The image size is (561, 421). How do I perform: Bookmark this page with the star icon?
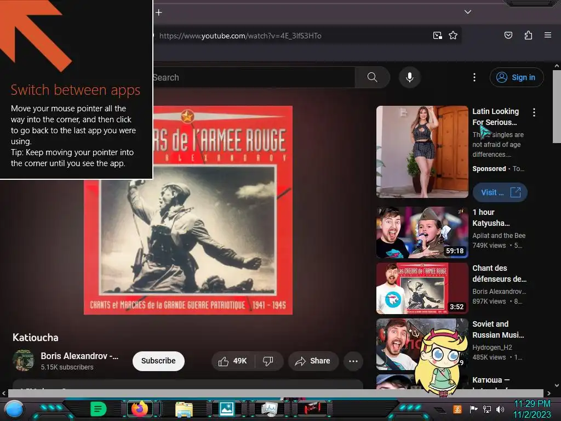point(453,36)
